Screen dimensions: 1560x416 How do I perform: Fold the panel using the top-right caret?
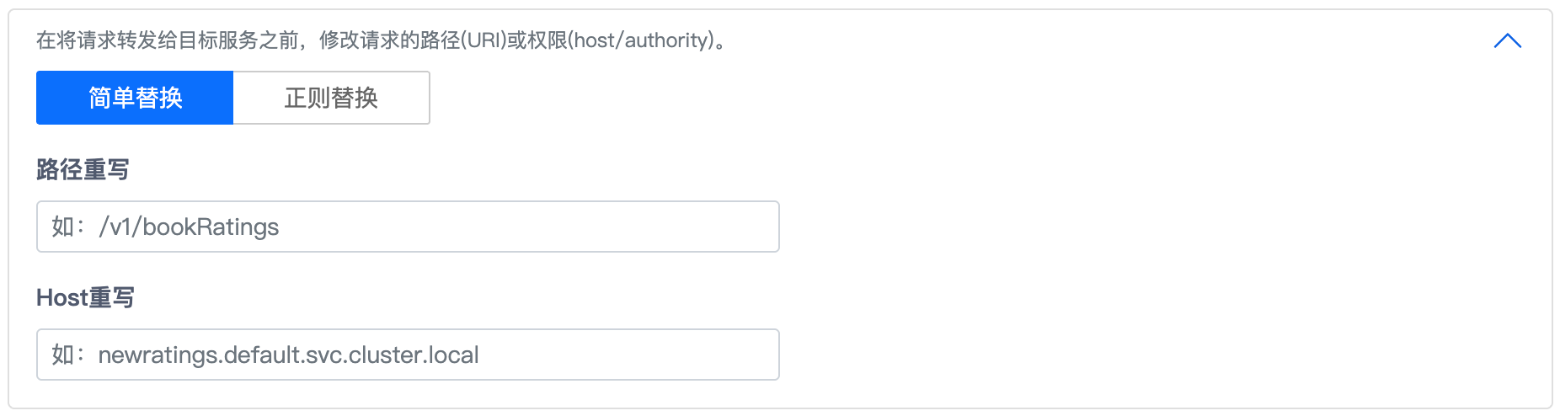(x=1507, y=40)
